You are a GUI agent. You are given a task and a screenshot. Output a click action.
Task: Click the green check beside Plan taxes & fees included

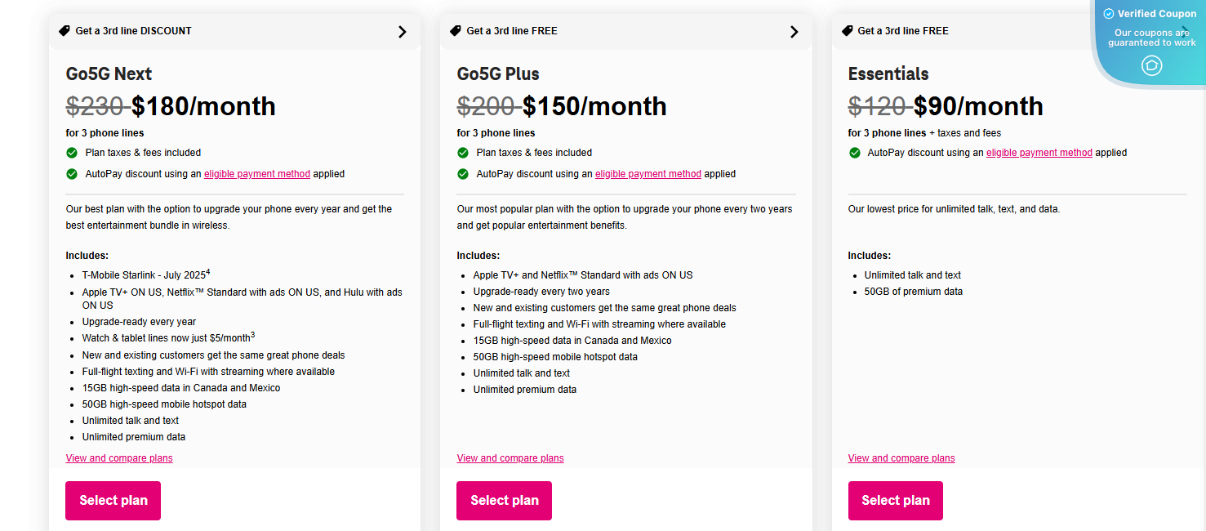(71, 152)
